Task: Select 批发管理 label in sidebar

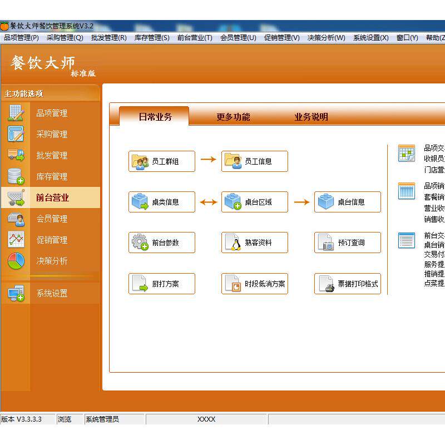Action: click(x=52, y=156)
